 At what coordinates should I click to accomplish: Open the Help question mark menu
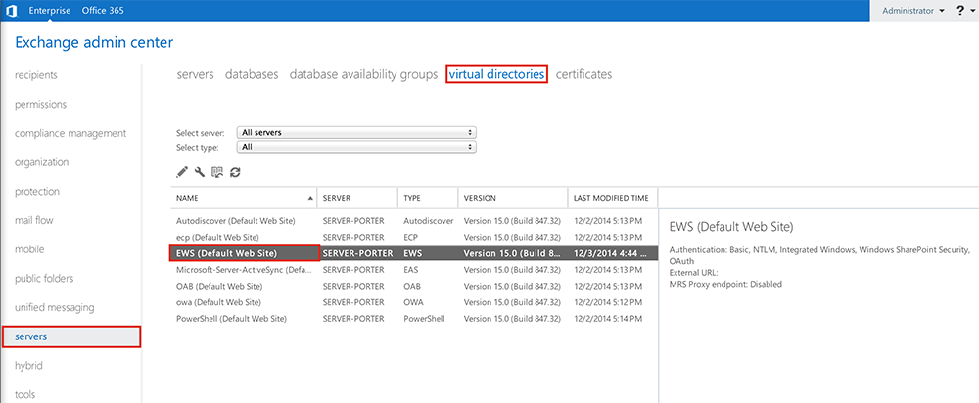[960, 11]
